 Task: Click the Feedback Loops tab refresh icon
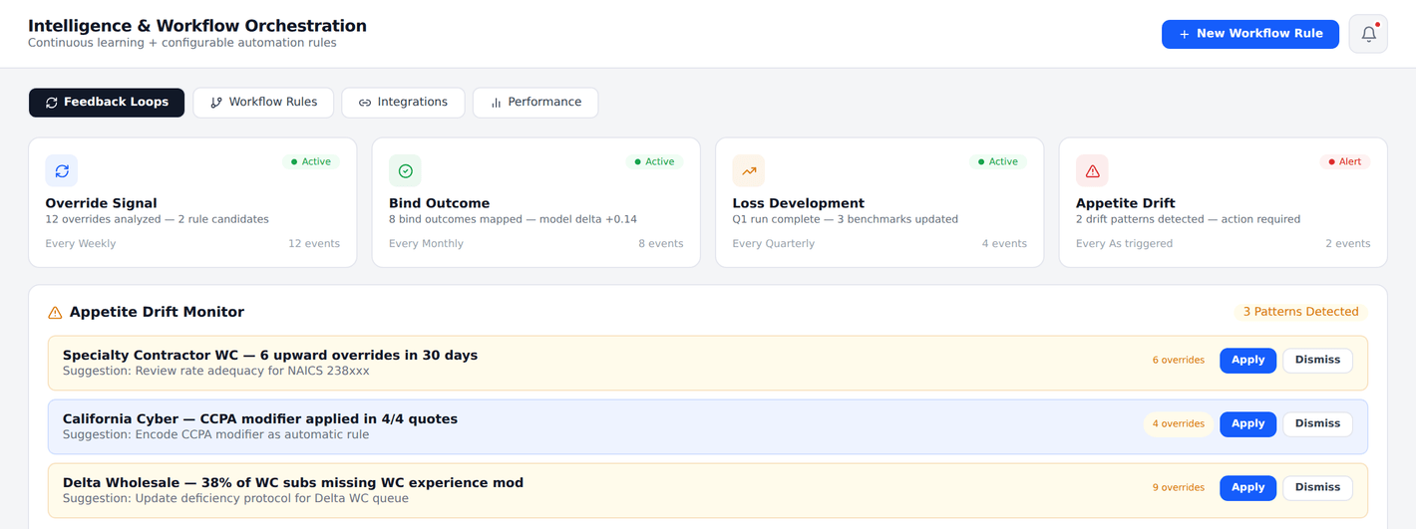pyautogui.click(x=52, y=103)
